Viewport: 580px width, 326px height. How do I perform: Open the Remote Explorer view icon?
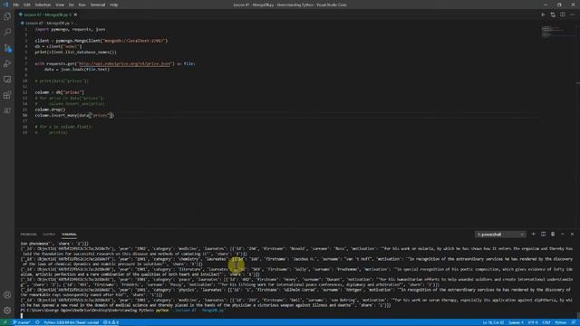[x=7, y=79]
